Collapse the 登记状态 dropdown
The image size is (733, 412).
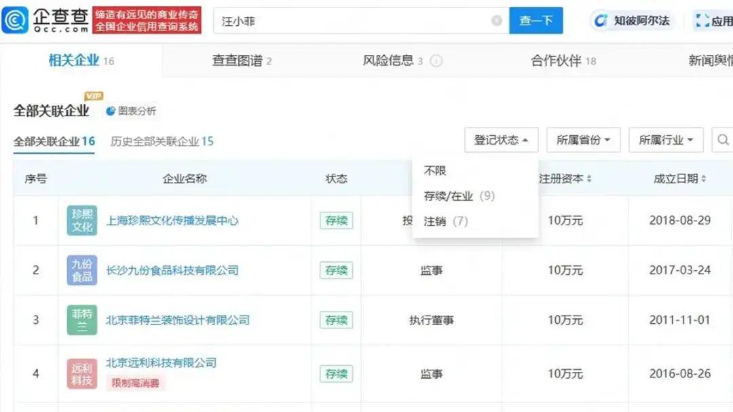pos(501,140)
